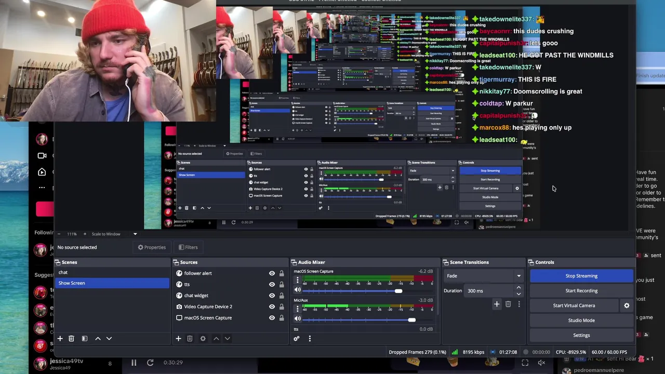Viewport: 665px width, 374px height.
Task: Hide the tts source
Action: (272, 284)
